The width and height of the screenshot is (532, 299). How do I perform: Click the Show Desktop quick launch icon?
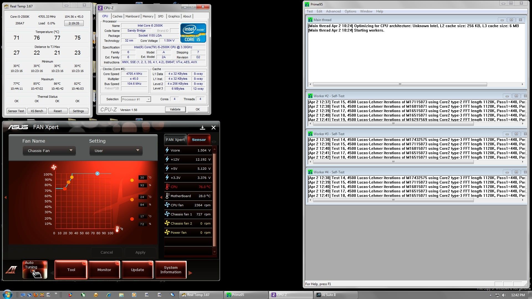[x=23, y=295]
